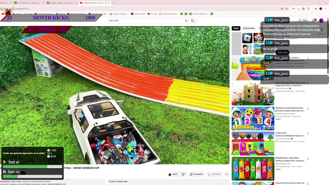Switch to Widgets BotRix tab
The image size is (329, 185).
62,3
